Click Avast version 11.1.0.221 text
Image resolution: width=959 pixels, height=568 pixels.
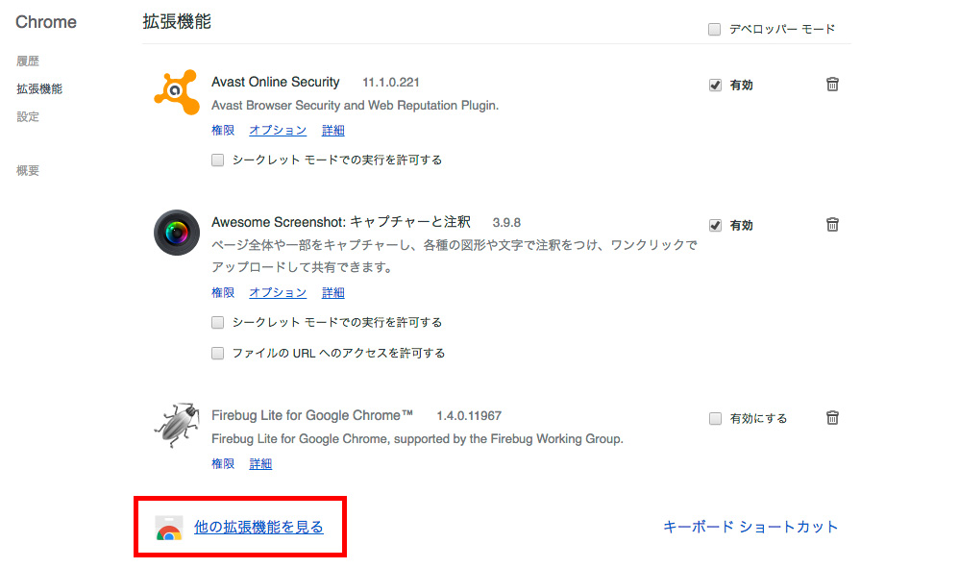(x=391, y=83)
